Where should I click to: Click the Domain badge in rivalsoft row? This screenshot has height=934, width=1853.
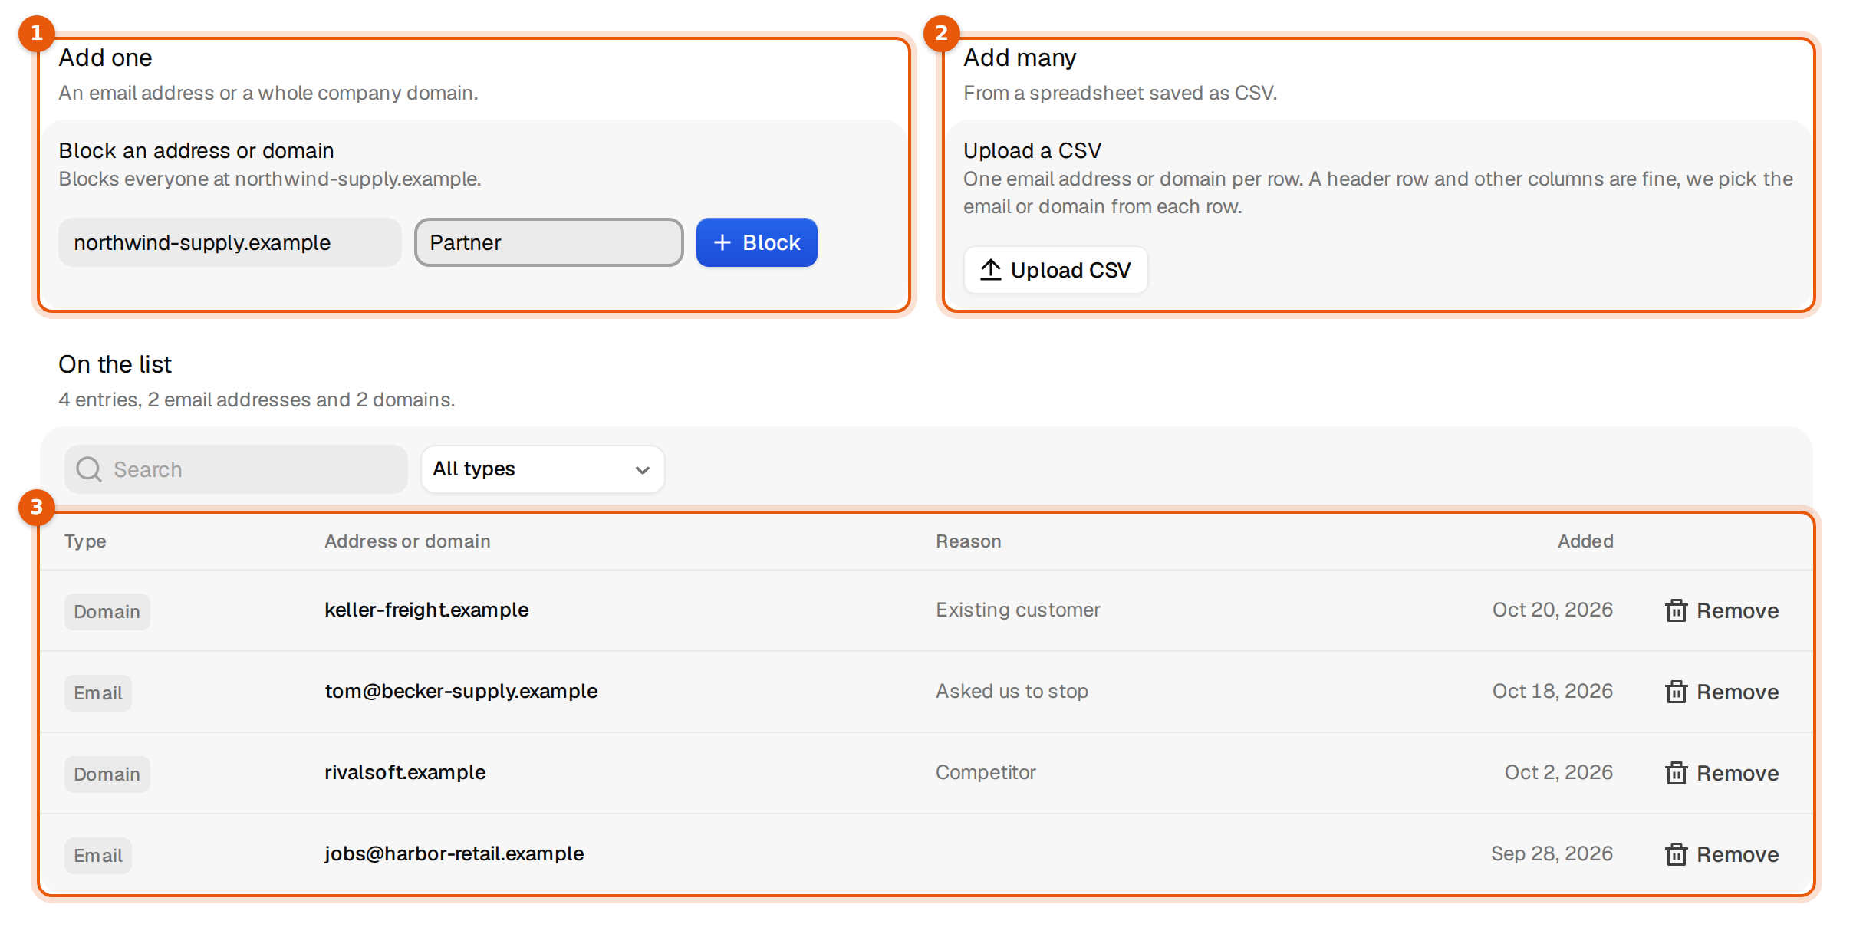[107, 774]
